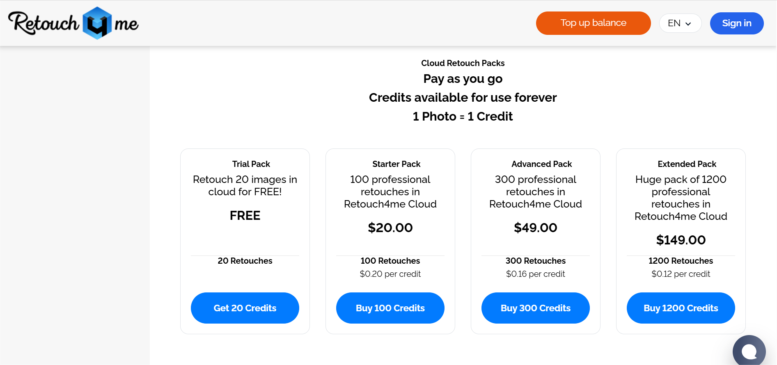Click the $49.00 price label
This screenshot has width=777, height=365.
coord(535,228)
